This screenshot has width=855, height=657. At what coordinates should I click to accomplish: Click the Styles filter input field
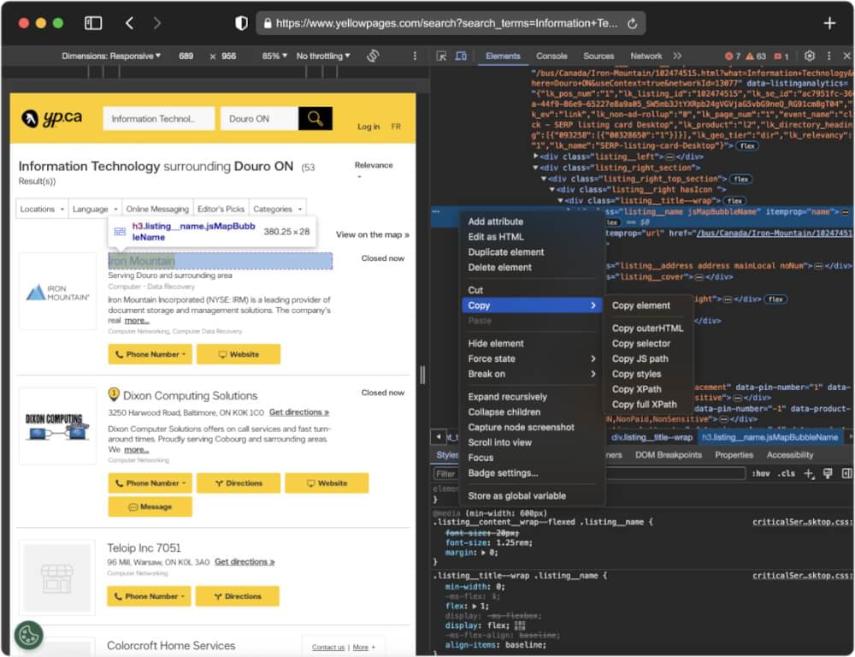pos(445,471)
